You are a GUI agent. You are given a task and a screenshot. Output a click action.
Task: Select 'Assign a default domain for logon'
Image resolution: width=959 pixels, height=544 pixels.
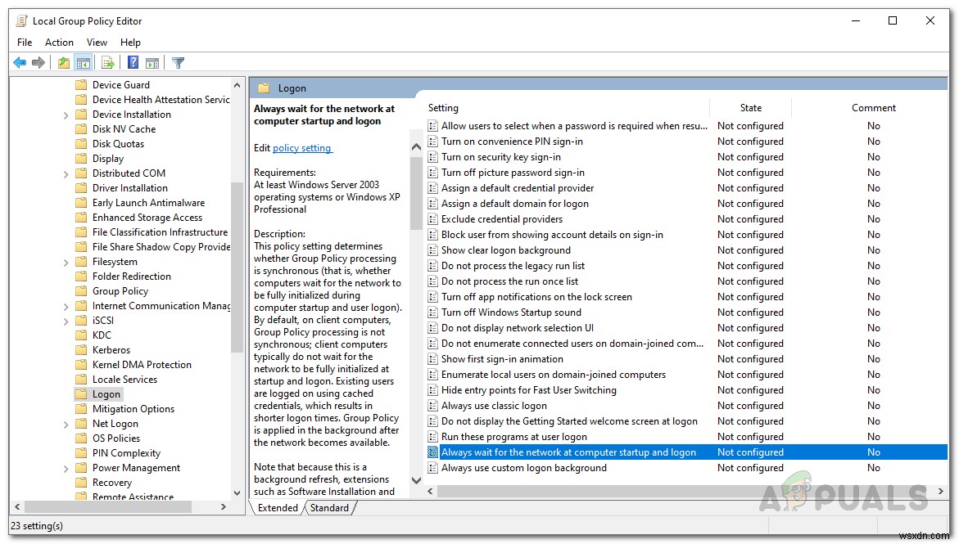tap(515, 204)
